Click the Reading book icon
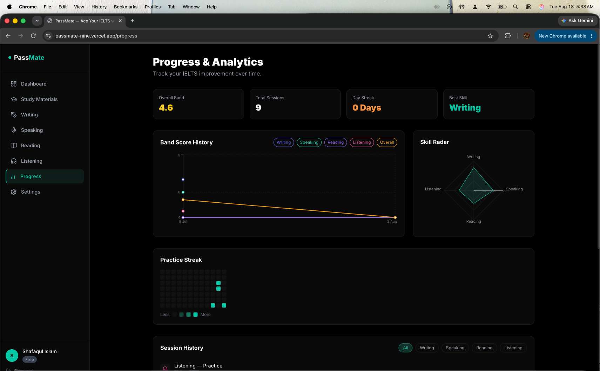 click(x=14, y=146)
